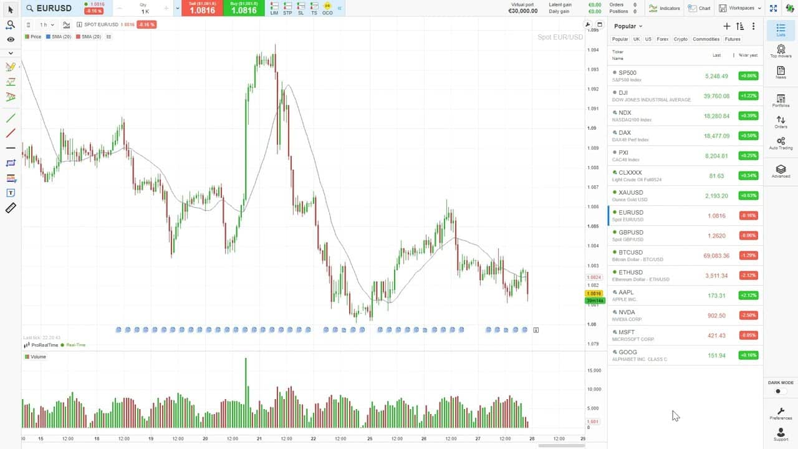The image size is (798, 449).
Task: Select the OCO order icon
Action: point(327,8)
